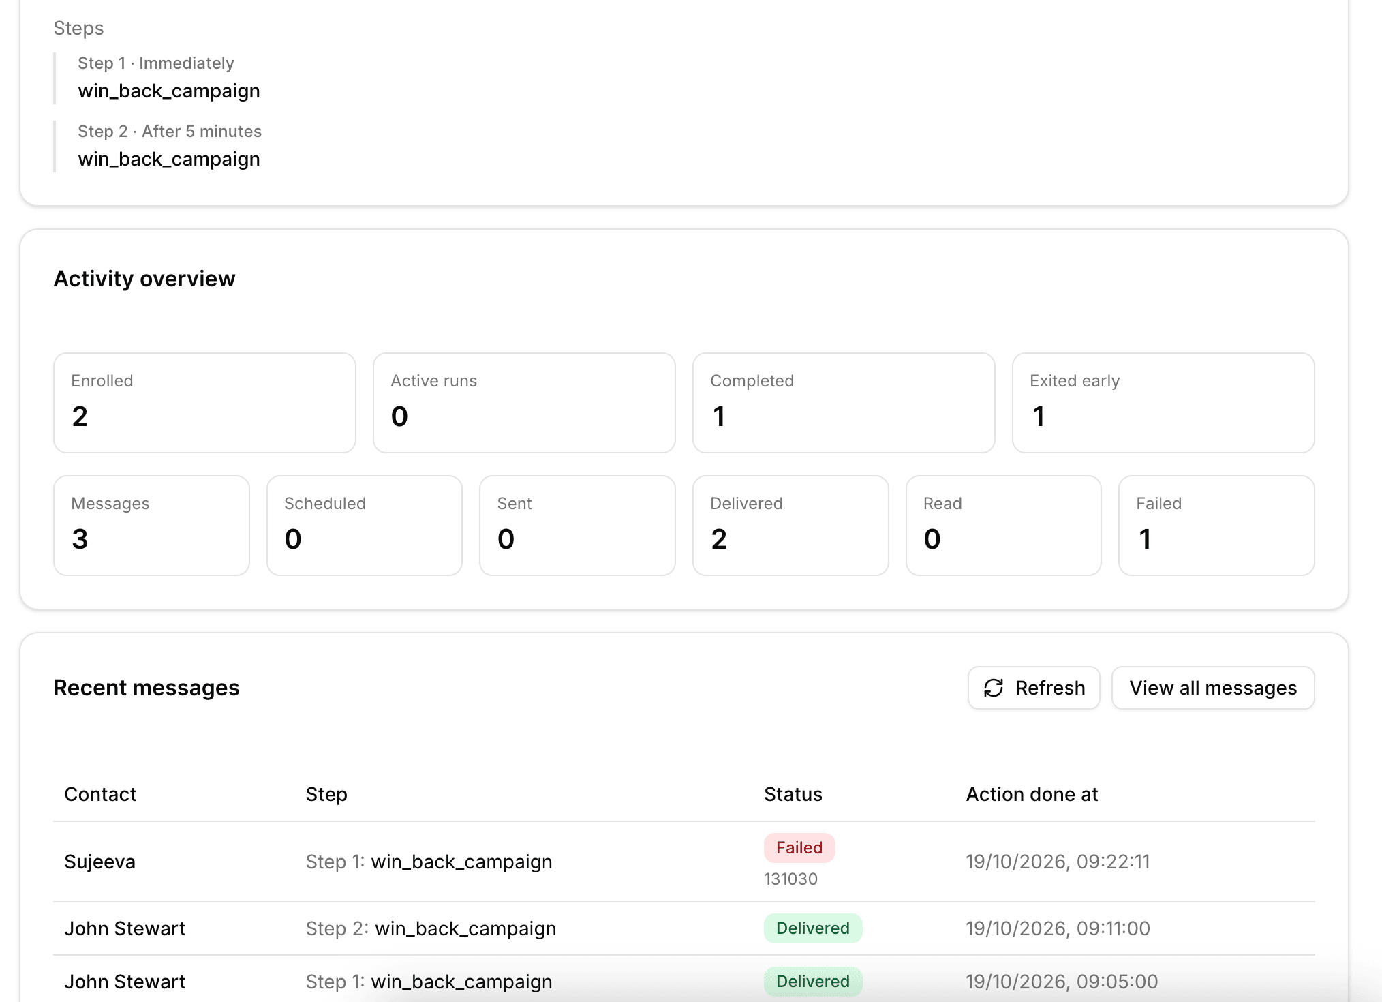This screenshot has height=1002, width=1382.
Task: Click Step 1: win_back_campaign in Sujeeva row
Action: pos(429,862)
